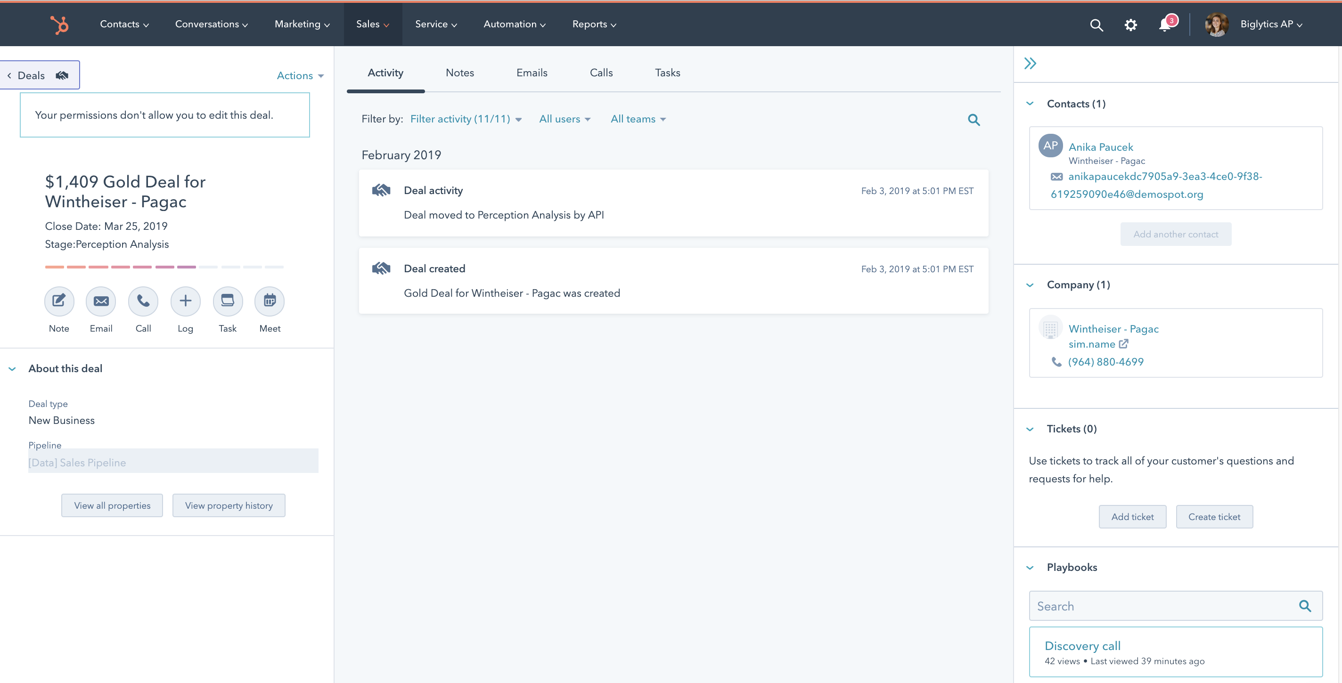Open the Reports navigation menu

tap(594, 24)
